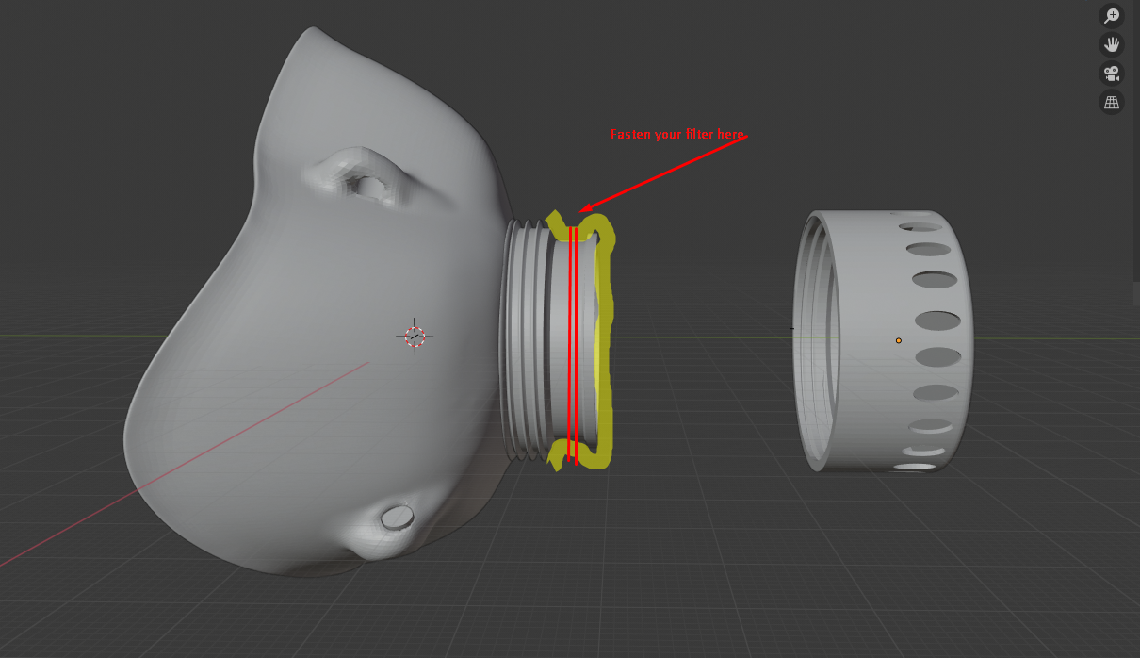Click the hand pan view icon
Screen dimensions: 1140x658
1112,44
